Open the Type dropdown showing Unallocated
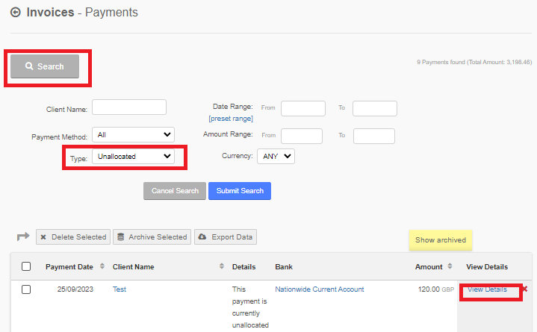The width and height of the screenshot is (537, 332). [x=133, y=157]
